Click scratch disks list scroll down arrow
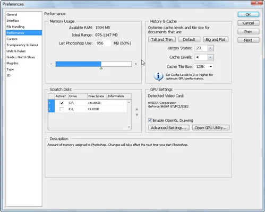This screenshot has height=212, width=265. [129, 127]
